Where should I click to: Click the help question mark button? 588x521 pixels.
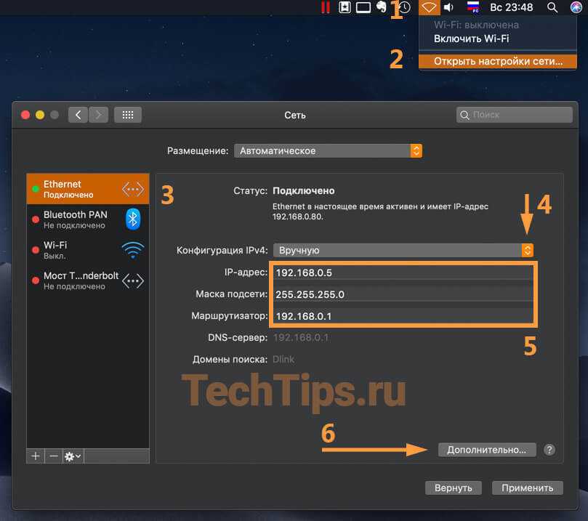(549, 450)
